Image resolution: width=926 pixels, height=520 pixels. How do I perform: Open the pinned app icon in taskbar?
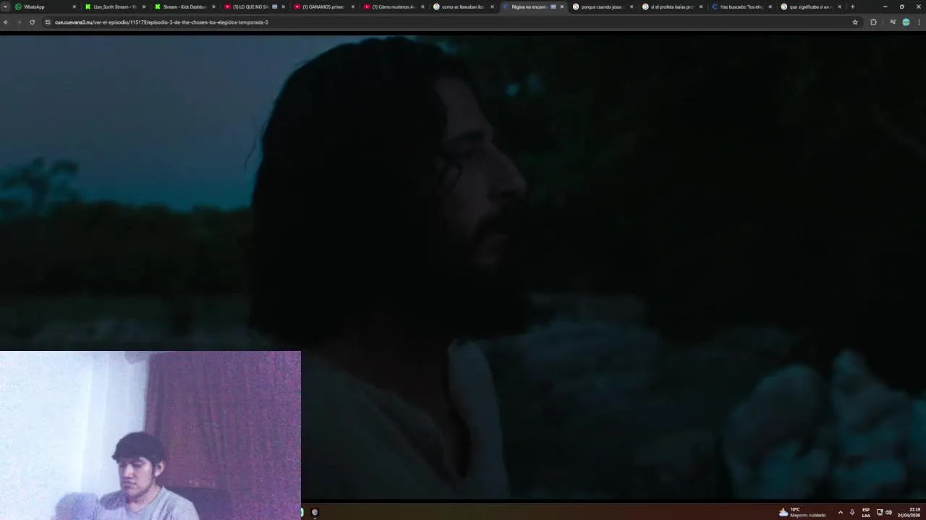314,512
